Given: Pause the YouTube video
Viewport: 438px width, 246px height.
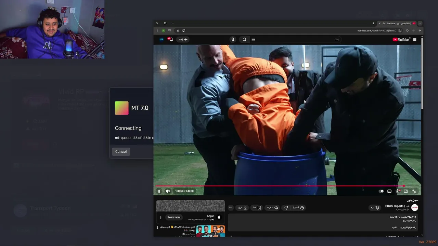Looking at the screenshot, I should pyautogui.click(x=159, y=191).
